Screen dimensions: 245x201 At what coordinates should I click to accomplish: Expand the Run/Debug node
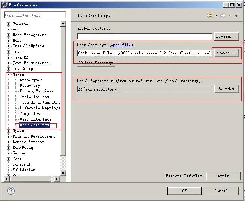pos(8,148)
